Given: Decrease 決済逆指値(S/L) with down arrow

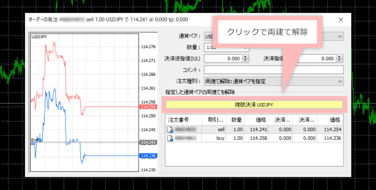Looking at the screenshot, I should pyautogui.click(x=246, y=61).
